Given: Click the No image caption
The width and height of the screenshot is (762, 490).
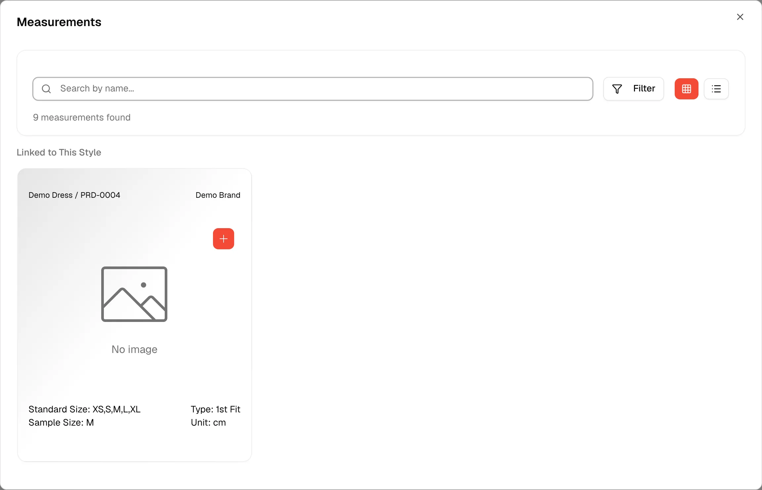Looking at the screenshot, I should click(x=135, y=349).
